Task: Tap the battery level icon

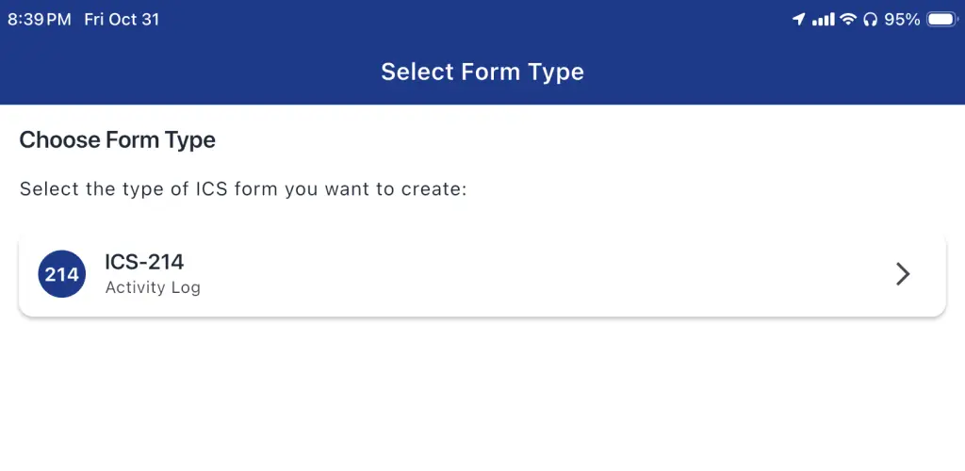Action: 941,20
